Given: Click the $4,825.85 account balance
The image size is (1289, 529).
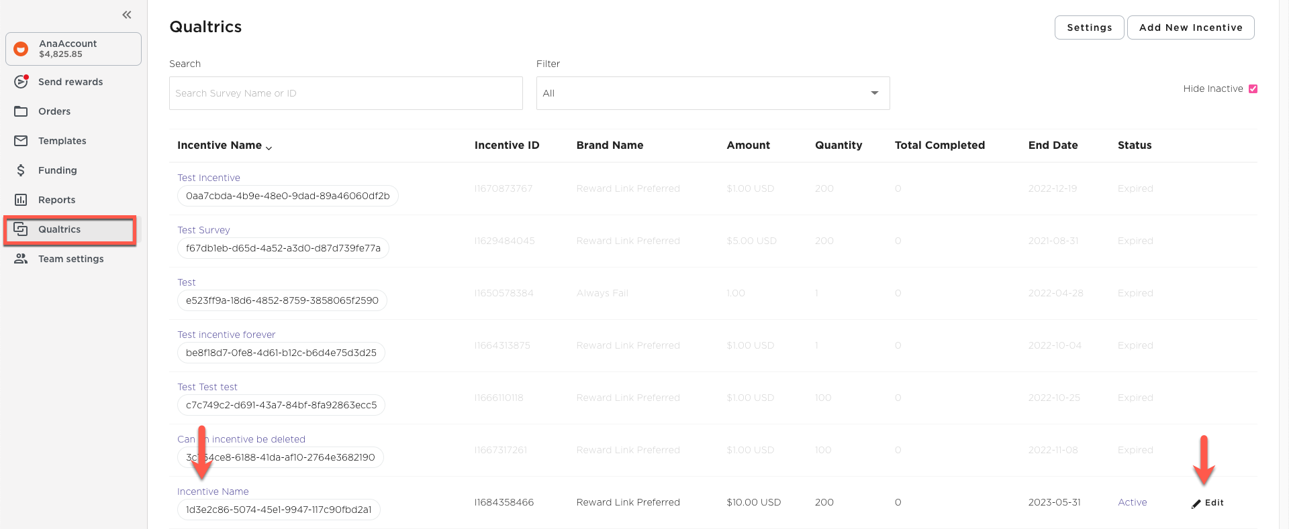Looking at the screenshot, I should click(60, 54).
